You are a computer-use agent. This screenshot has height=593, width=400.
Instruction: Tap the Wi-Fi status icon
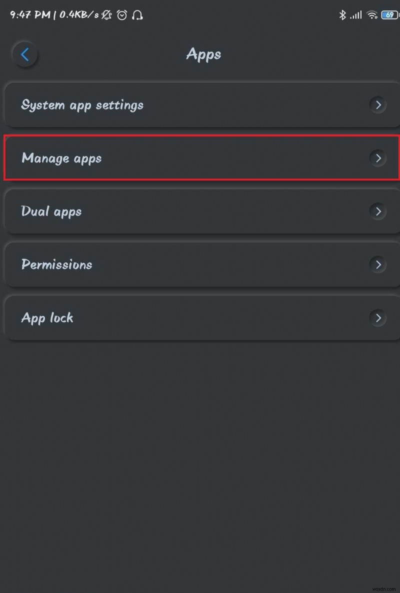click(371, 15)
